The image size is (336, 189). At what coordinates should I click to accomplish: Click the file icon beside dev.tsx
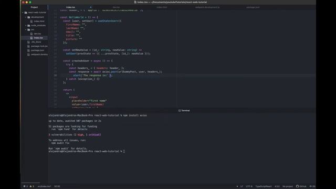pos(31,34)
